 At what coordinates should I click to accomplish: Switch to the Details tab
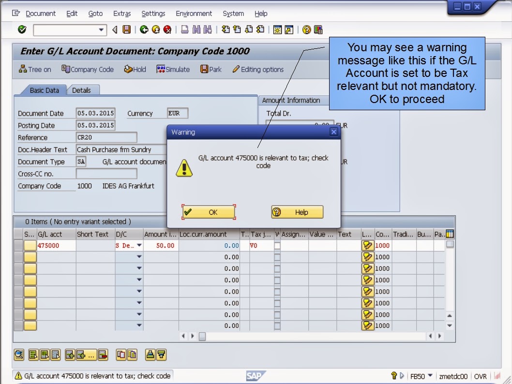point(83,90)
